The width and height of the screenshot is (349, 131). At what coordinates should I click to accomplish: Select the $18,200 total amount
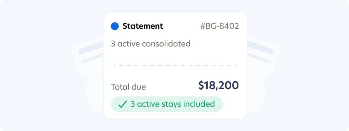tap(218, 85)
